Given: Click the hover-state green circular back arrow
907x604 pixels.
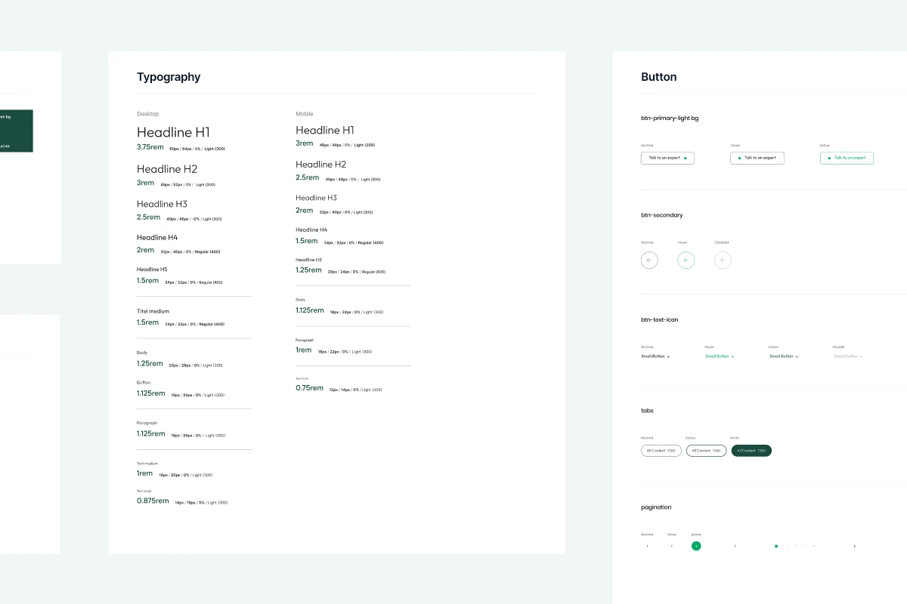Looking at the screenshot, I should coord(686,260).
